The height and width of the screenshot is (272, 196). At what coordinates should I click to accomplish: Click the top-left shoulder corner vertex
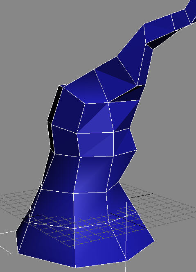coord(59,86)
